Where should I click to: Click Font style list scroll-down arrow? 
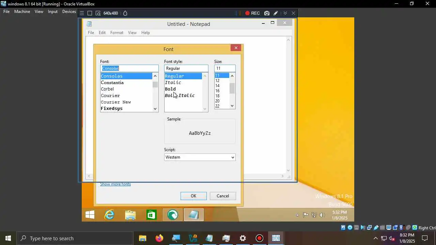[205, 109]
